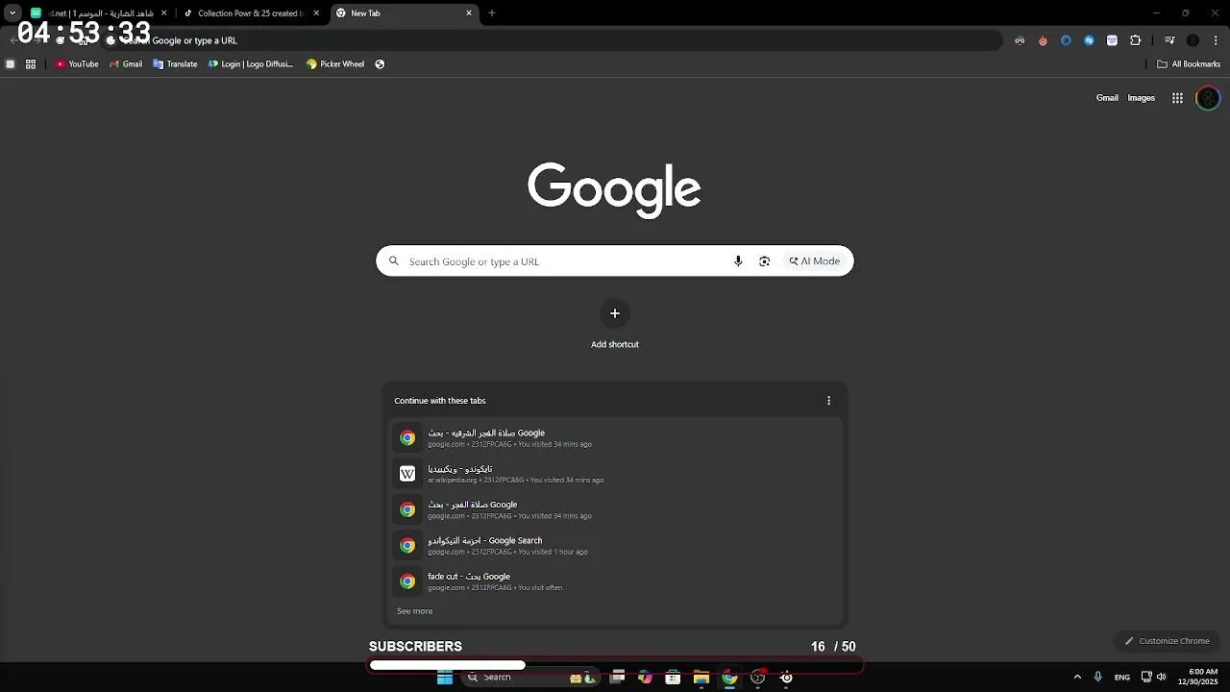
Task: Open the OBS icon with red badge
Action: click(x=758, y=678)
